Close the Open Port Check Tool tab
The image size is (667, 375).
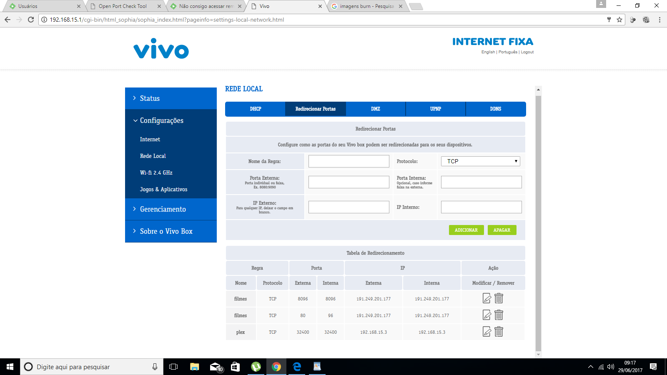click(159, 6)
